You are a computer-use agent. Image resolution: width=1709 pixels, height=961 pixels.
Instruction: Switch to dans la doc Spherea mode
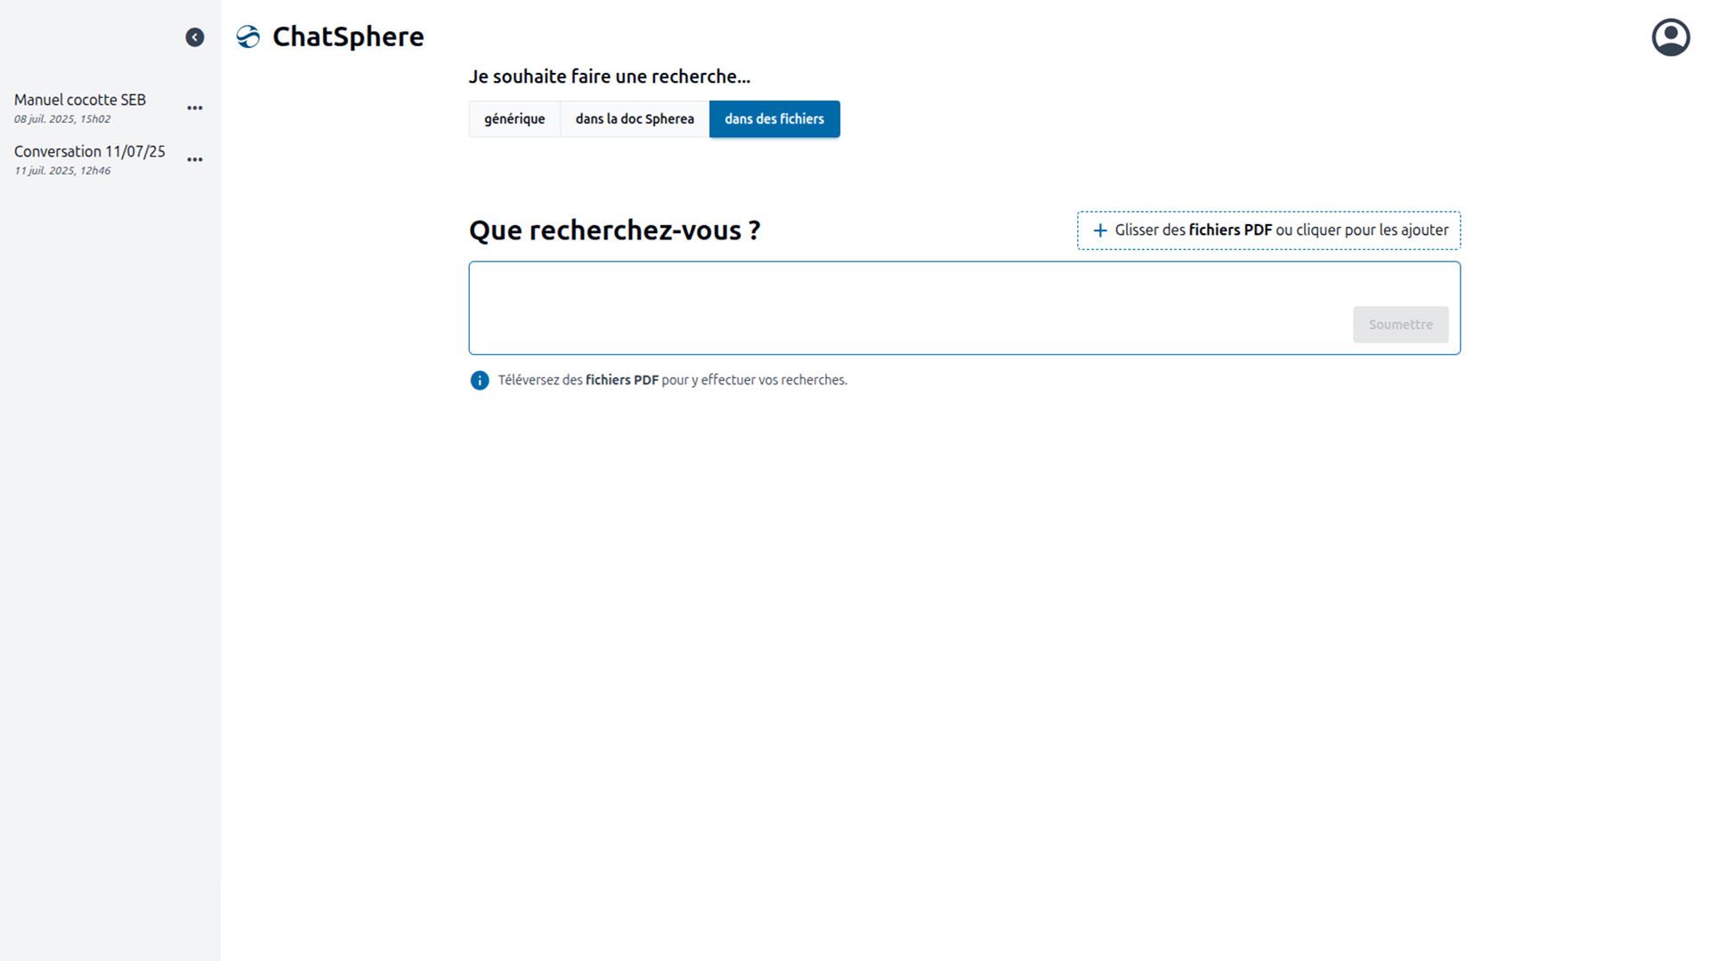pos(634,119)
